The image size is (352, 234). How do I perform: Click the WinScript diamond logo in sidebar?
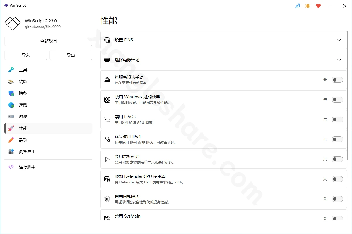[13, 23]
